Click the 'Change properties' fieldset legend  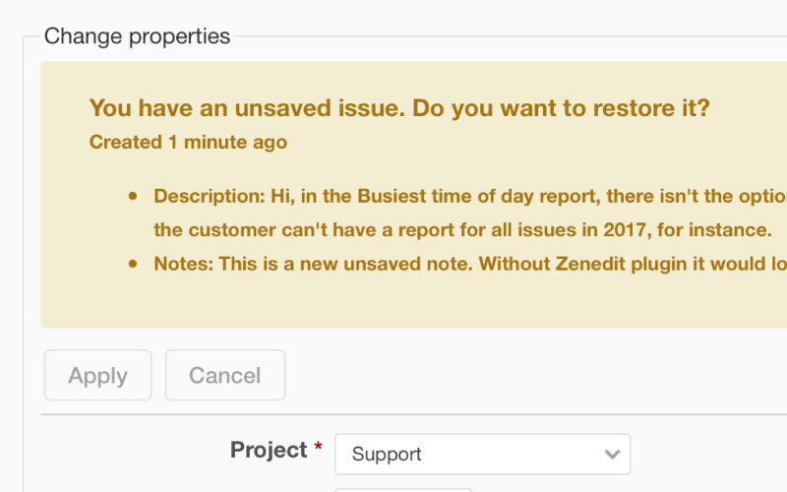click(x=137, y=36)
